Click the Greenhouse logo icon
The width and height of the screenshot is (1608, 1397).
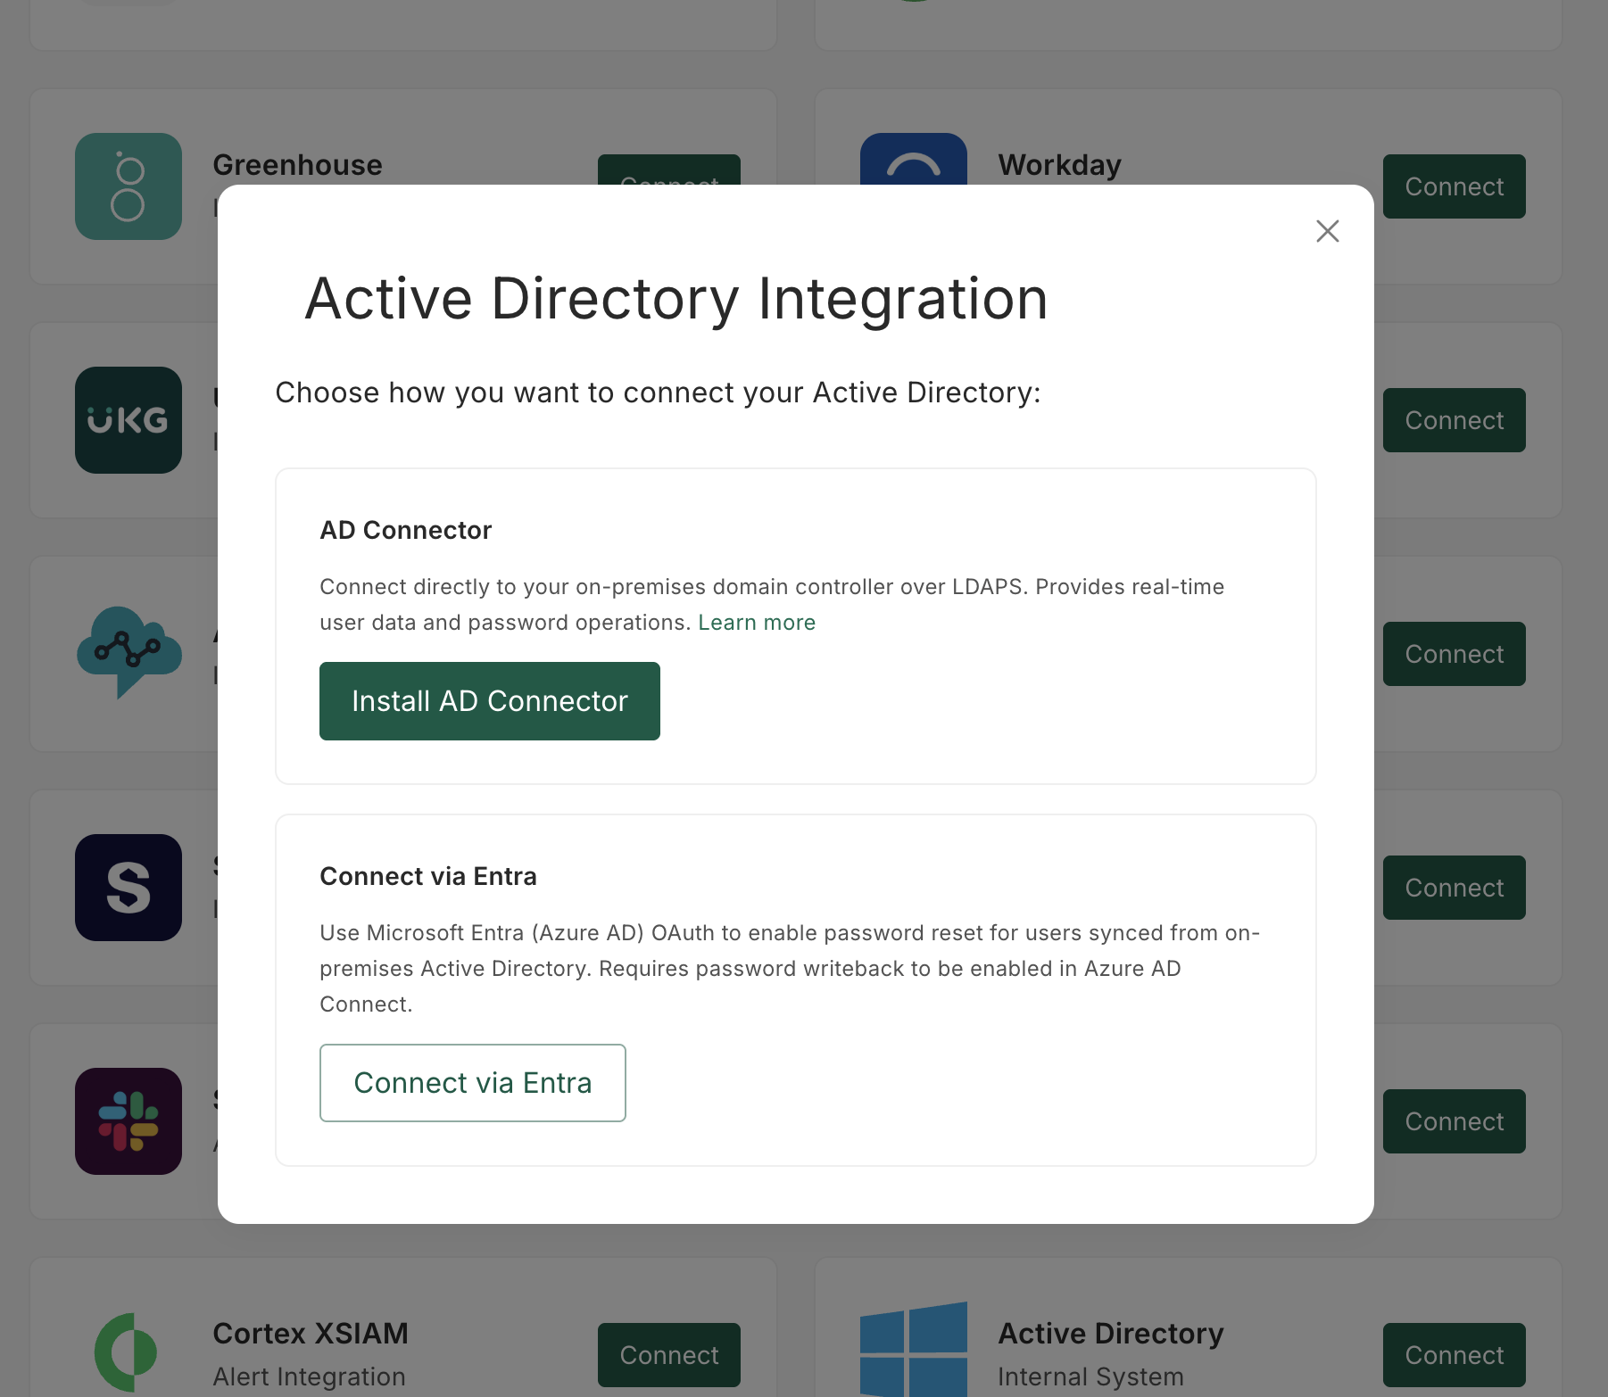[128, 186]
